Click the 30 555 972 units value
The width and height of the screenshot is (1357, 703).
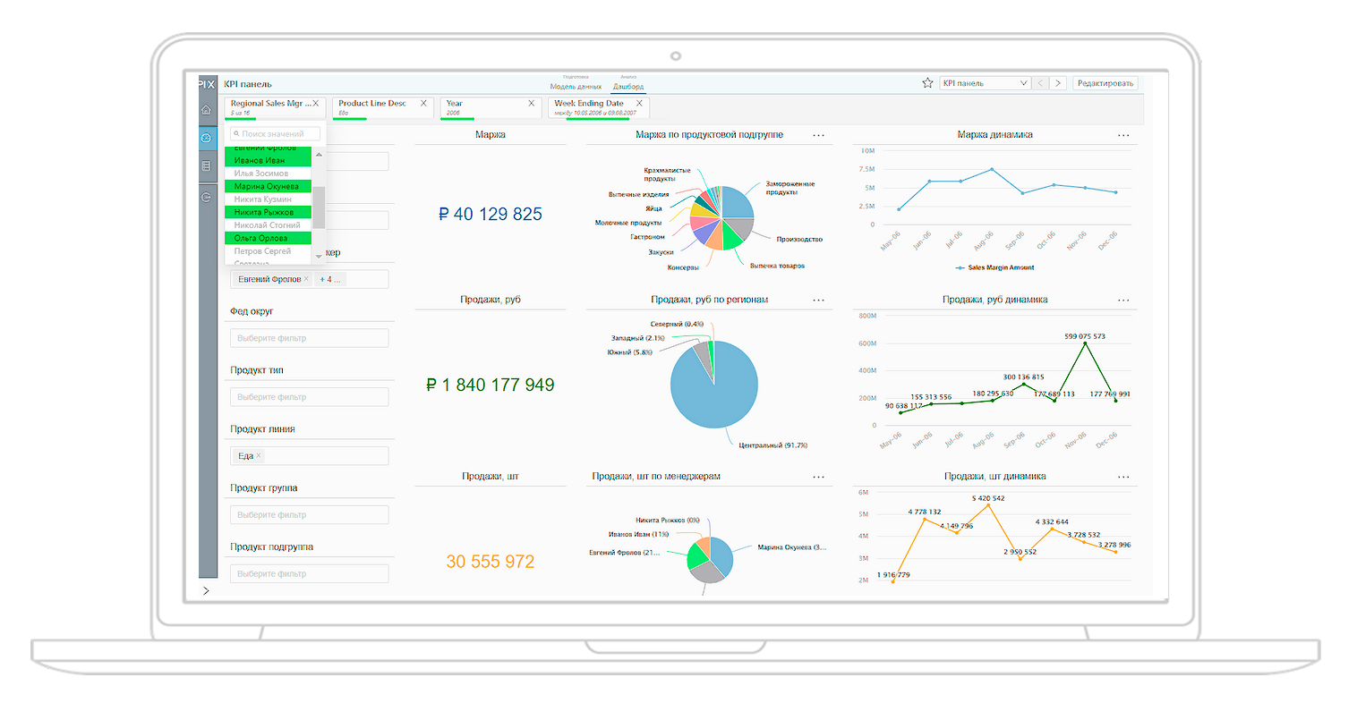click(490, 562)
